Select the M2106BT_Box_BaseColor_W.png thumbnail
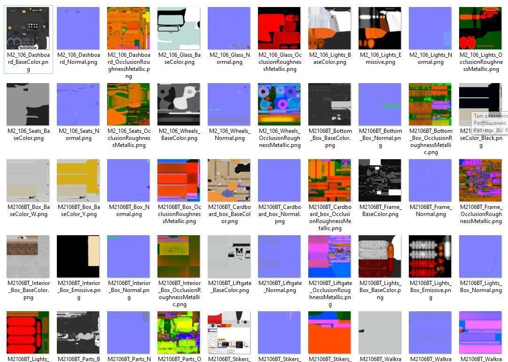 pos(28,180)
